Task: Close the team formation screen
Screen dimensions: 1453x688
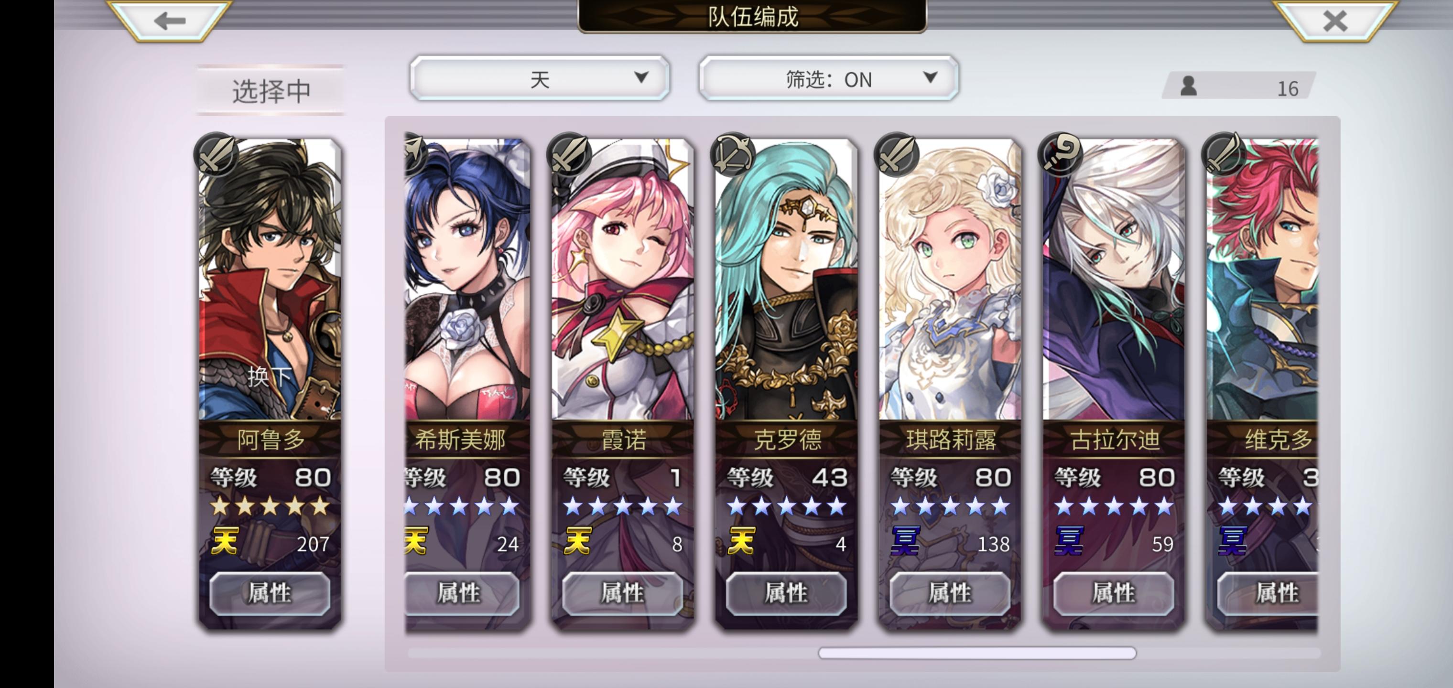Action: pos(1334,20)
